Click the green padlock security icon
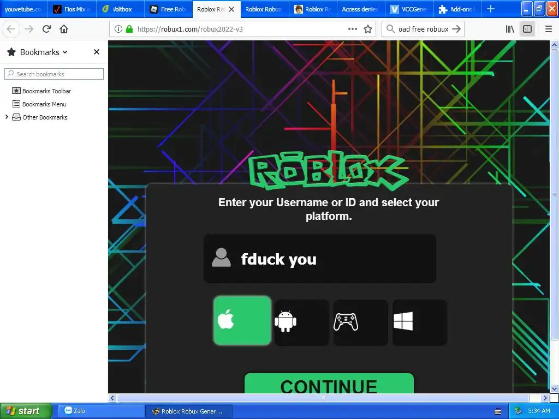559x419 pixels. coord(129,29)
